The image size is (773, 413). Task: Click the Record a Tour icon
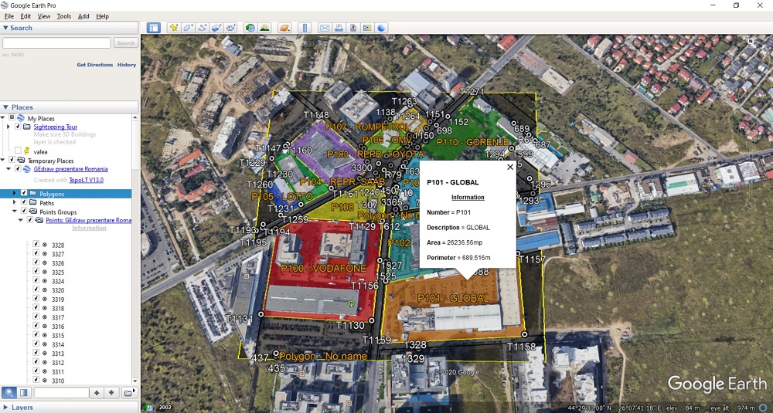(231, 28)
